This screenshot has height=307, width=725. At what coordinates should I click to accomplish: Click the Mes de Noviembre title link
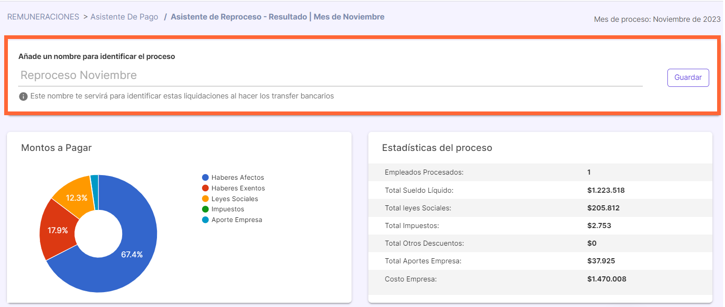point(349,16)
